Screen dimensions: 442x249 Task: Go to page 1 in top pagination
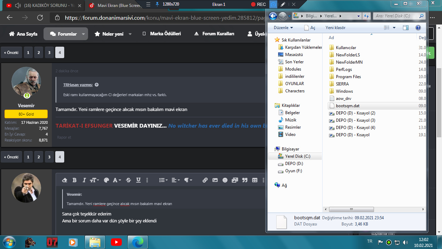coord(28,53)
